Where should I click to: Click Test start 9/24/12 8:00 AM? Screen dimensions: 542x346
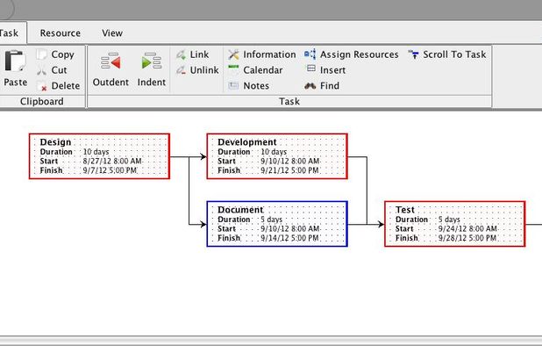[x=467, y=228]
